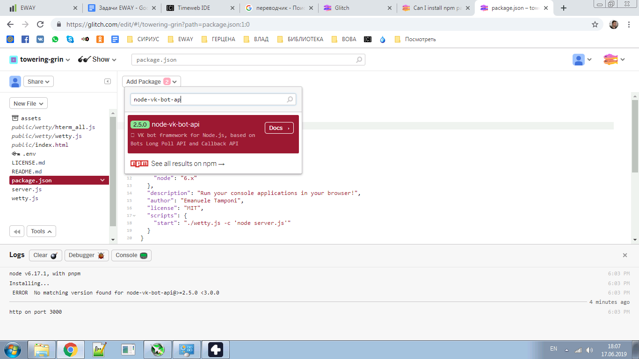Switch to the Can I install npm tab
This screenshot has width=639, height=359.
coord(436,8)
